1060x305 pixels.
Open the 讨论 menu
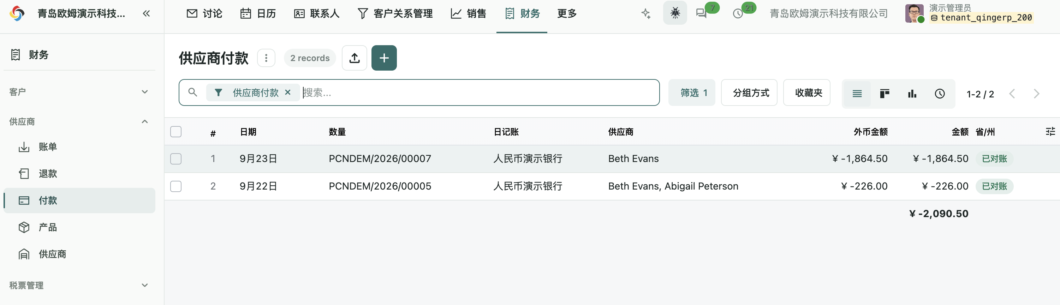pyautogui.click(x=204, y=13)
